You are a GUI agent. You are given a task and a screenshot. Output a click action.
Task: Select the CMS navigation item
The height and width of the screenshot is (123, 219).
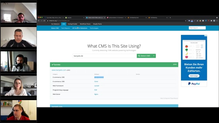pyautogui.click(x=64, y=24)
